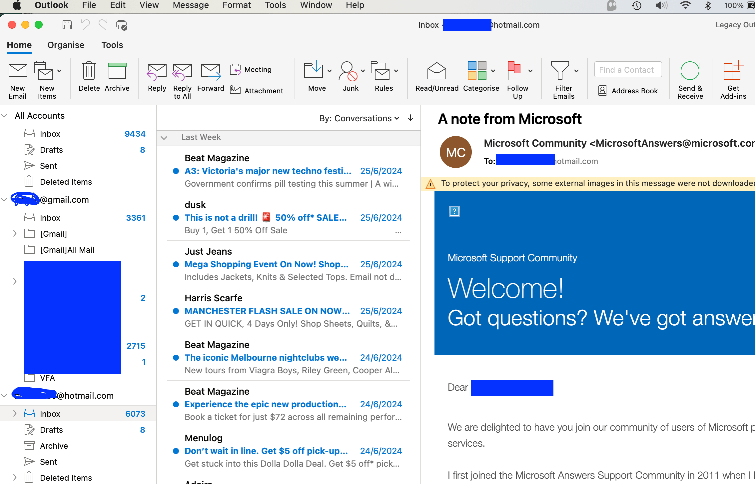Open the Message menu in menu bar

(x=191, y=5)
